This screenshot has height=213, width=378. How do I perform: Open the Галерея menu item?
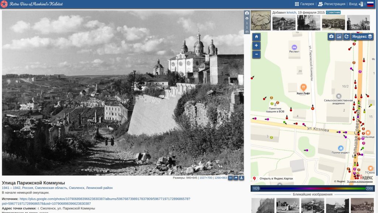pyautogui.click(x=304, y=4)
